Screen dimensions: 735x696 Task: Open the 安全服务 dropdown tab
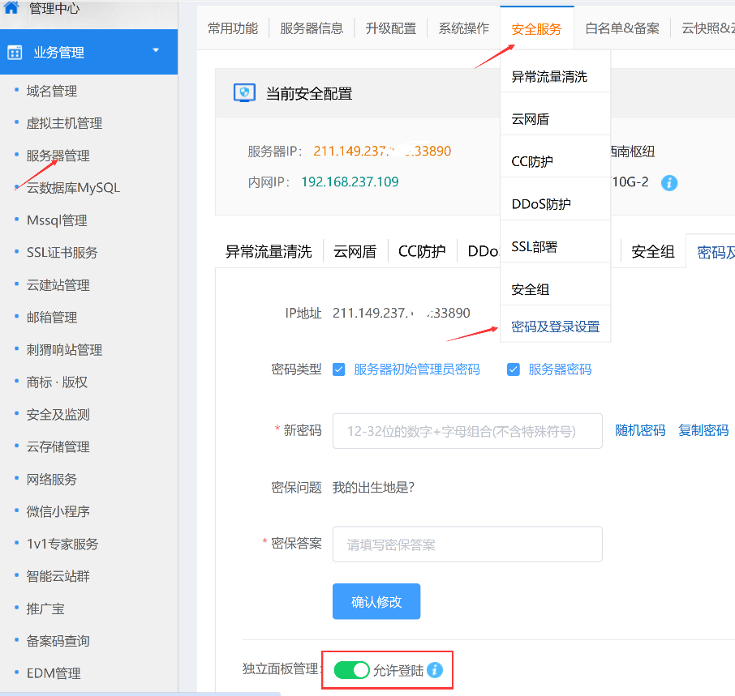(536, 29)
